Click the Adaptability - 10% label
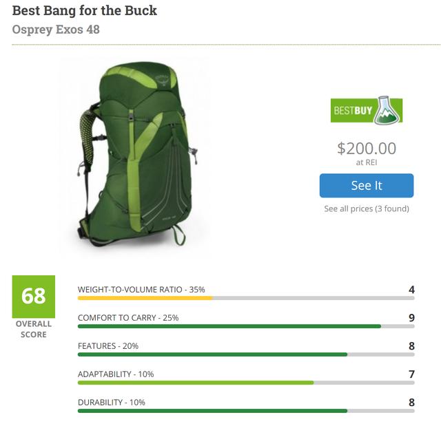This screenshot has width=441, height=426. click(116, 374)
